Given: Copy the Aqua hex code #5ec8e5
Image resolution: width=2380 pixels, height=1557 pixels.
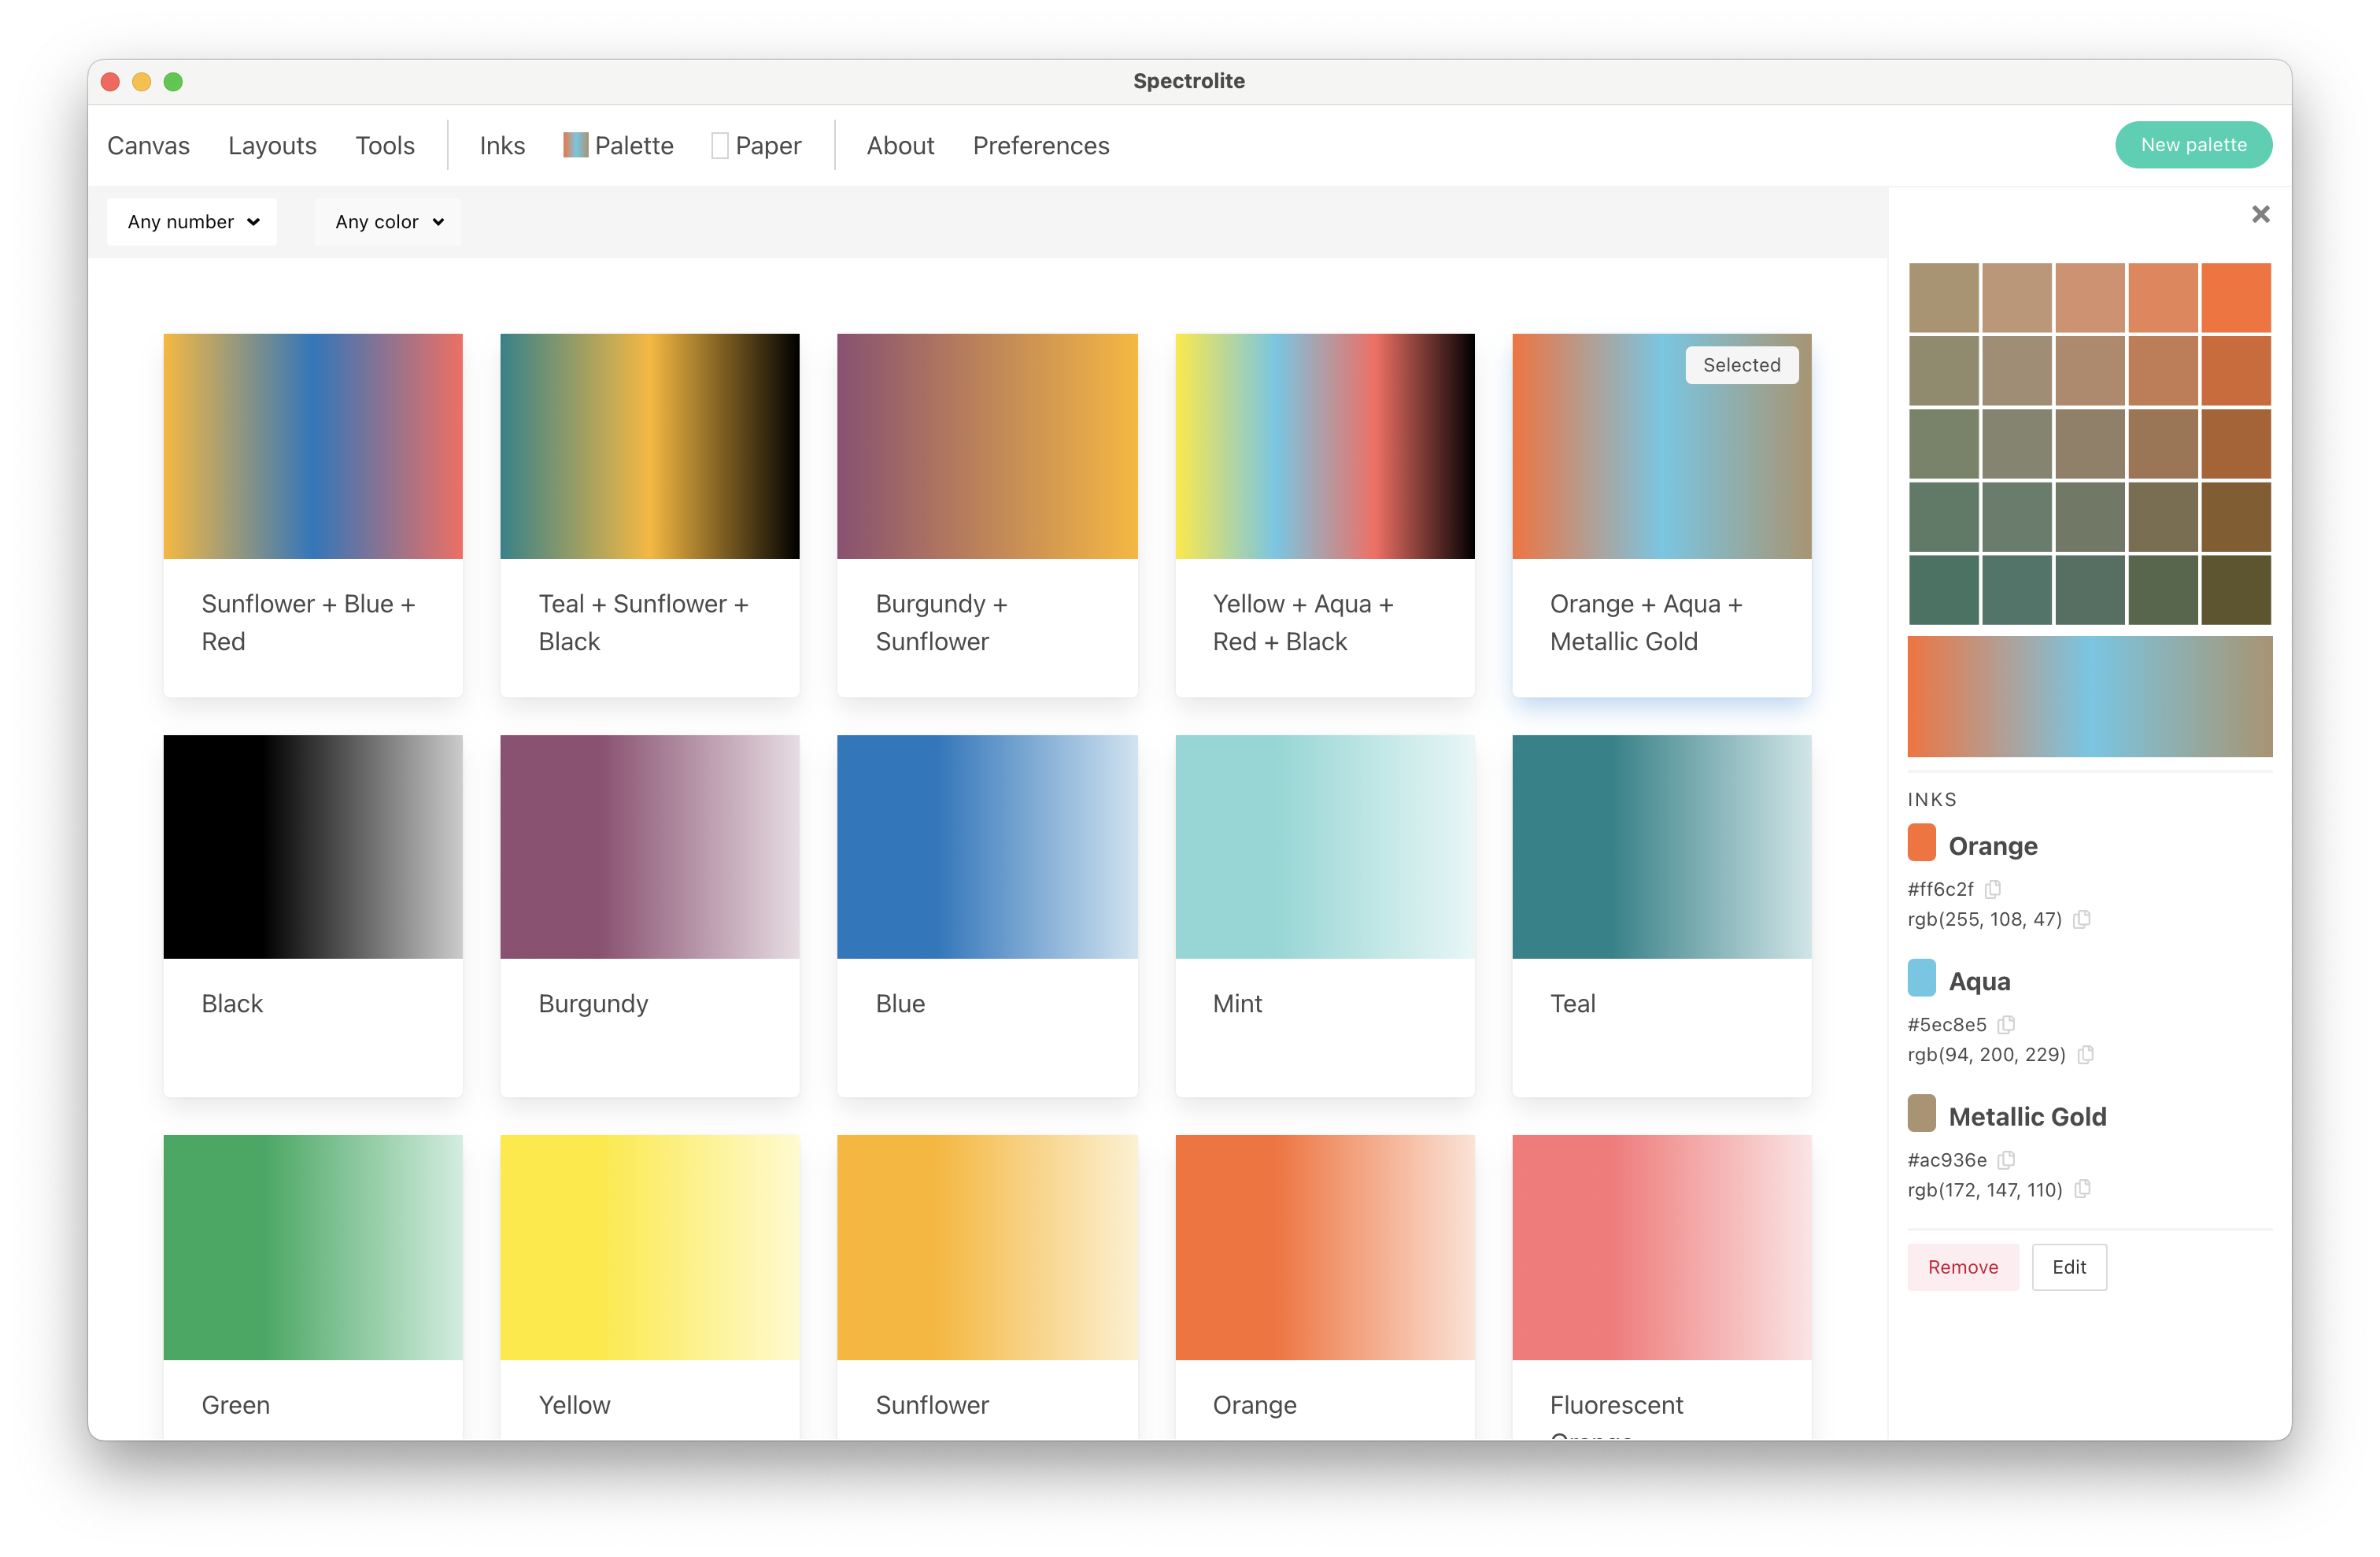Looking at the screenshot, I should [2006, 1024].
